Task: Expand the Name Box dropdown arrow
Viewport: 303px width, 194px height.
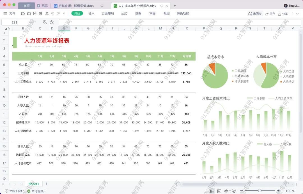Action: pos(29,22)
